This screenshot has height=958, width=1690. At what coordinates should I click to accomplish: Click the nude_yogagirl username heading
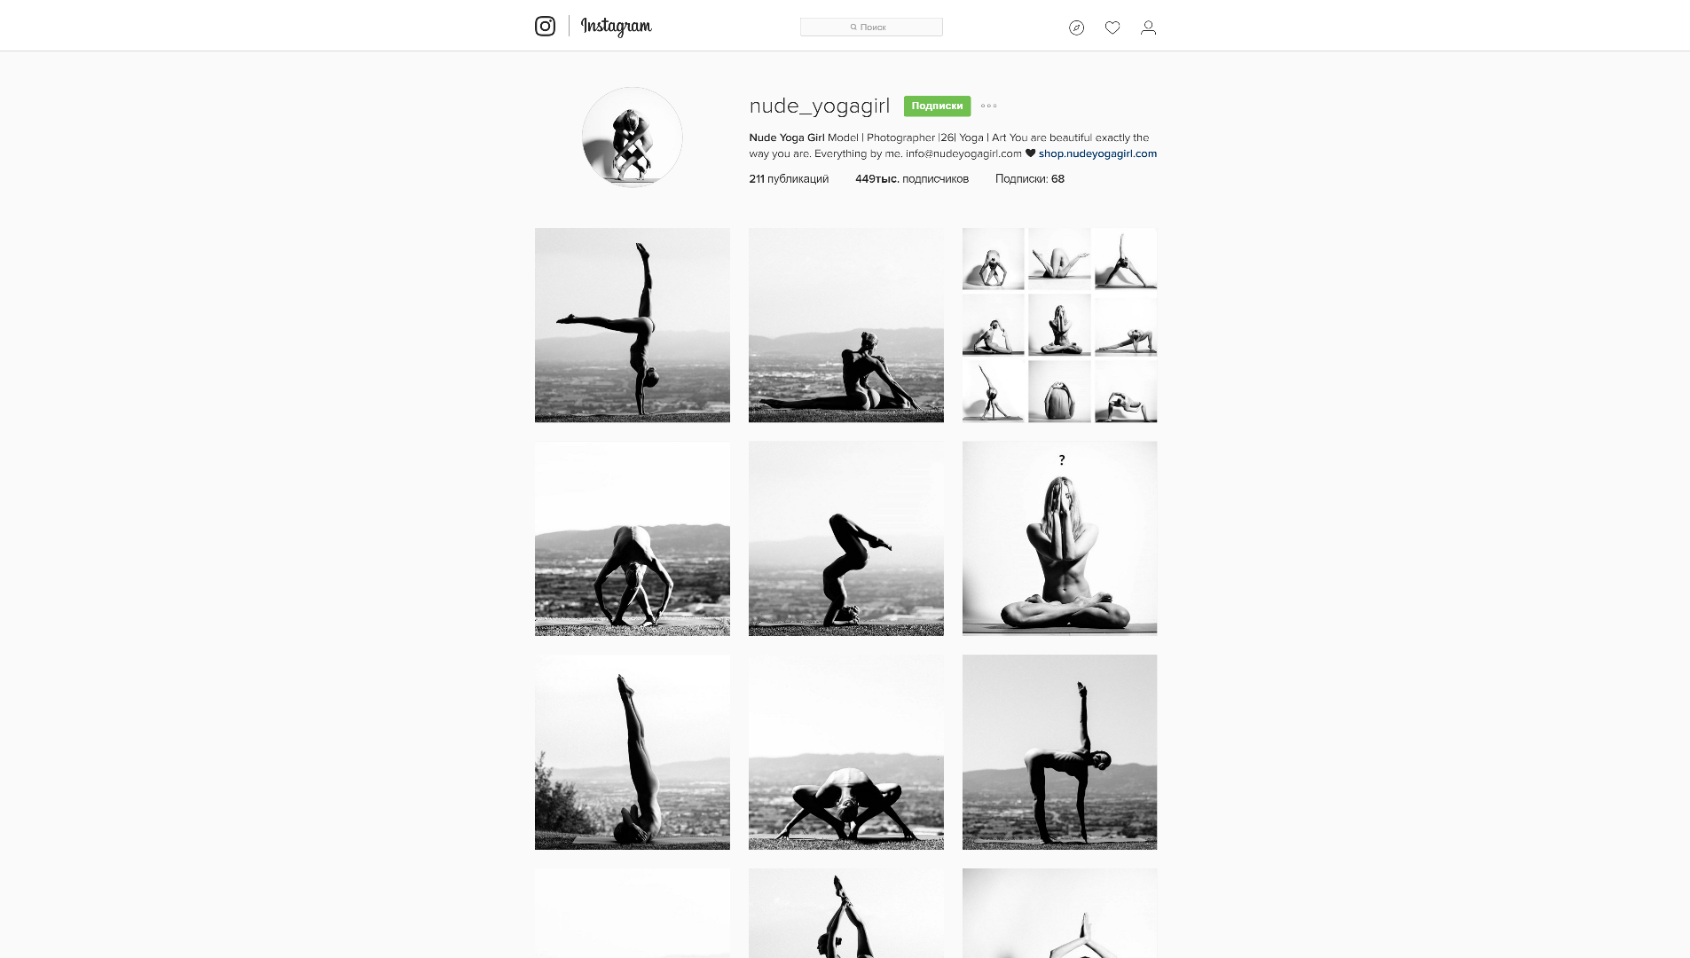coord(819,106)
